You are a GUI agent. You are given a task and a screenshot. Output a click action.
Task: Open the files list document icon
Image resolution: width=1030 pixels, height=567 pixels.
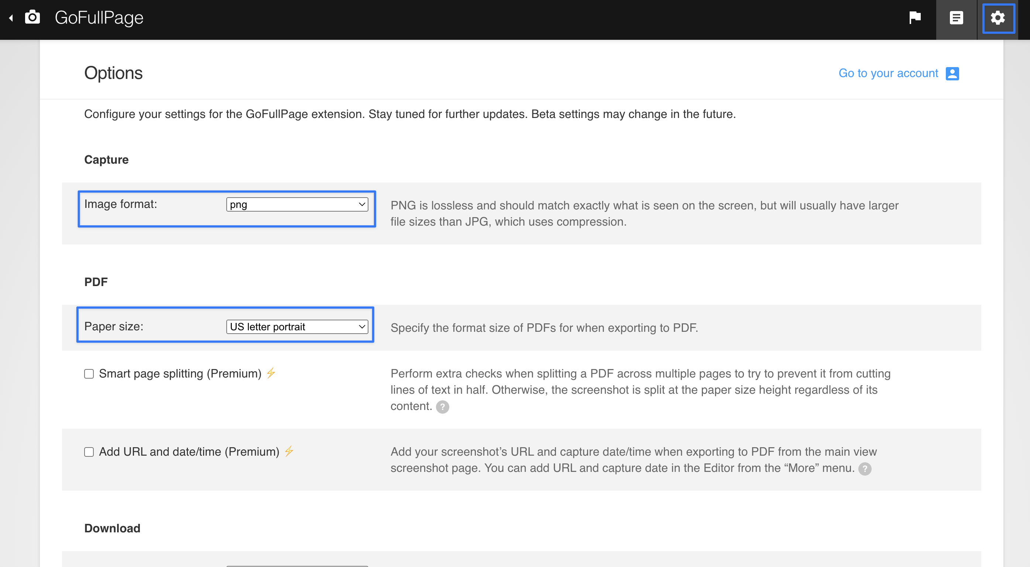click(x=956, y=18)
